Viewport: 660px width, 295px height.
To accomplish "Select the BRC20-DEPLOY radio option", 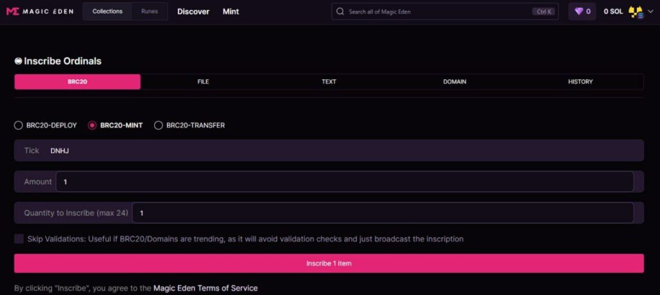I will 18,126.
